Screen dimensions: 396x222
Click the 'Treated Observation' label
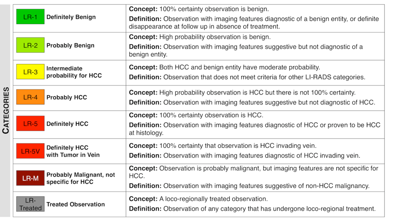click(76, 204)
